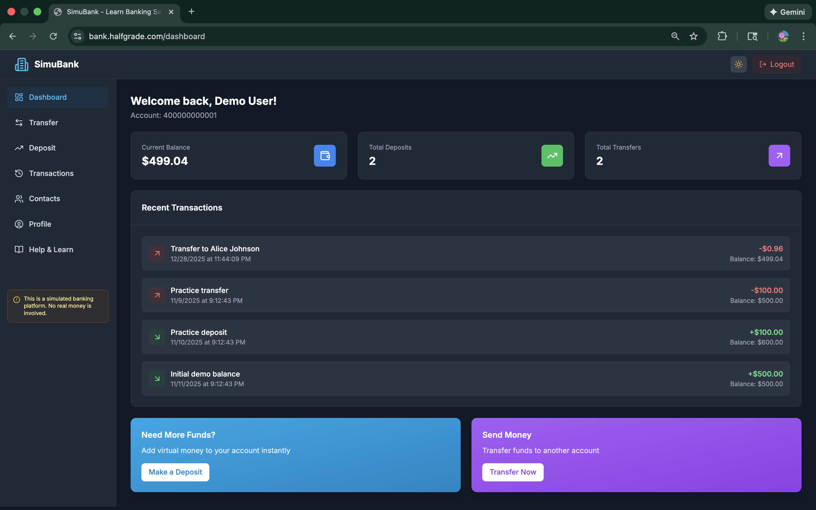
Task: Open Help & Learn with the book icon
Action: point(19,249)
